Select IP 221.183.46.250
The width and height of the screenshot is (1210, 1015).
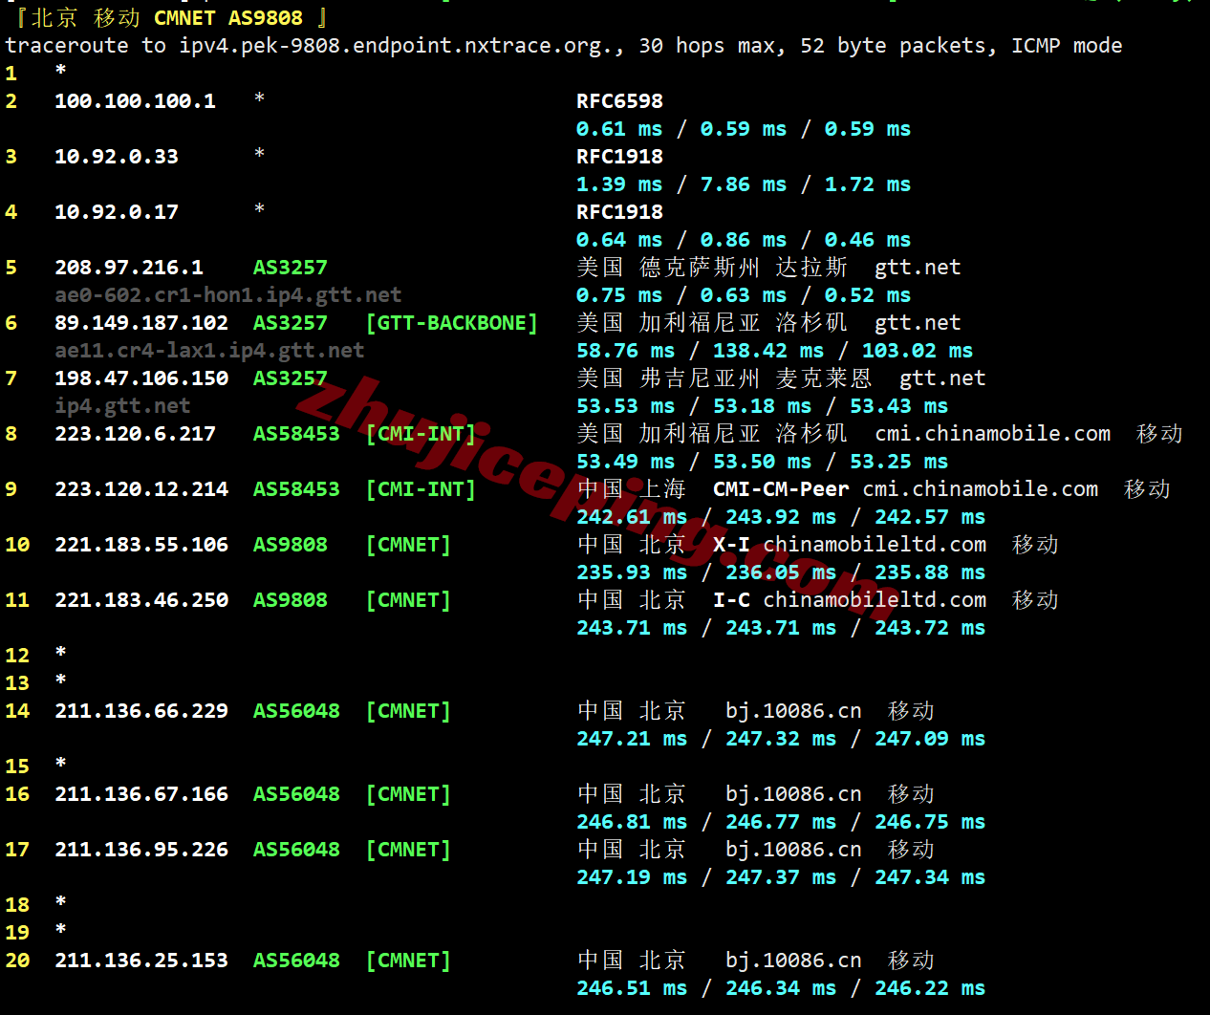pos(141,600)
